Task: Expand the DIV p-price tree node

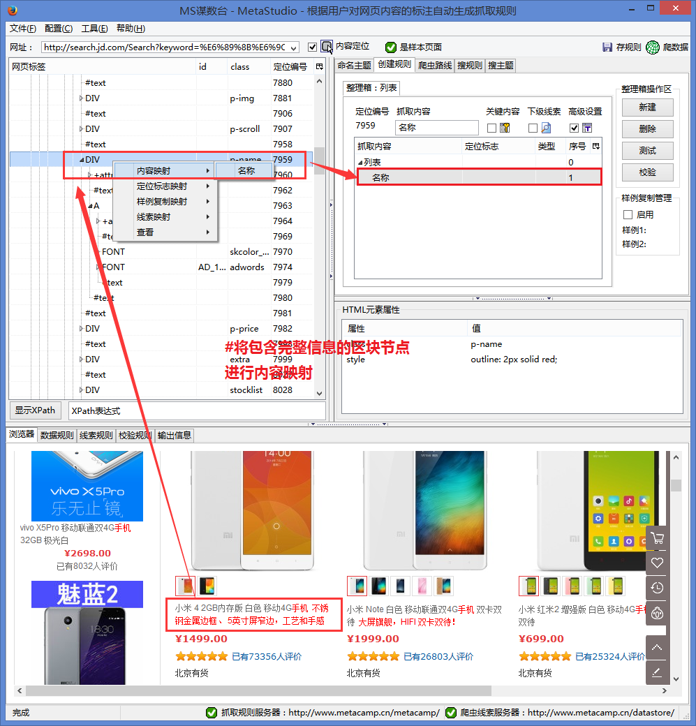Action: pos(81,329)
